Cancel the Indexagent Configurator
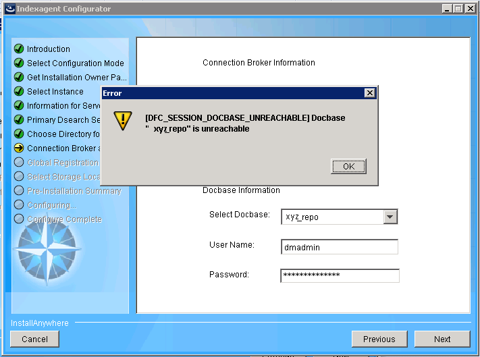 (34, 339)
